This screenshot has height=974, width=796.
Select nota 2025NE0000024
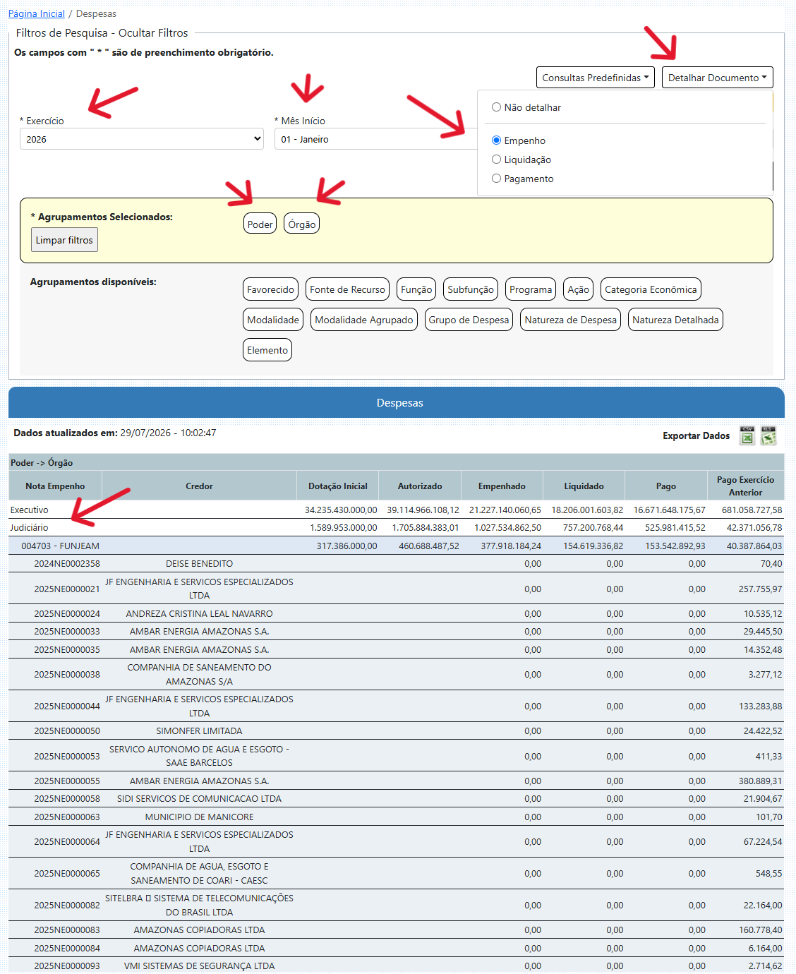point(67,613)
